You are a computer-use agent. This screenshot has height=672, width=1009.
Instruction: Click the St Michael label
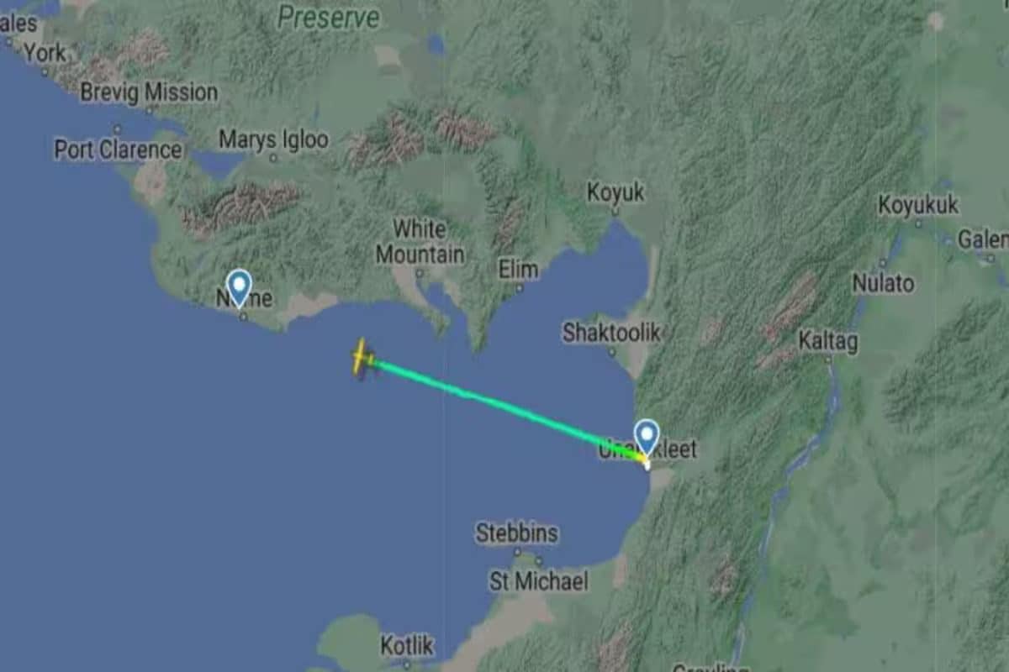pyautogui.click(x=539, y=580)
